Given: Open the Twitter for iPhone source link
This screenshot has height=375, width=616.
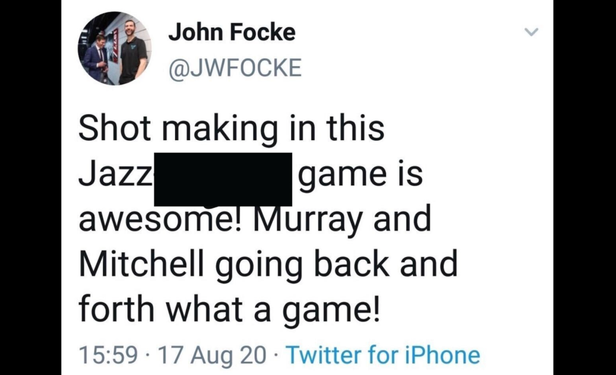Looking at the screenshot, I should (383, 355).
